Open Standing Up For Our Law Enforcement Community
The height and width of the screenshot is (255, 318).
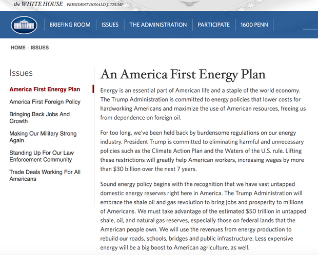click(42, 156)
